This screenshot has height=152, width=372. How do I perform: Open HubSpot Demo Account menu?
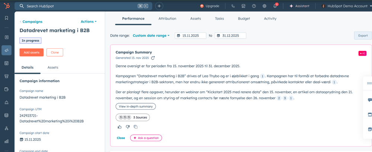[x=346, y=6]
